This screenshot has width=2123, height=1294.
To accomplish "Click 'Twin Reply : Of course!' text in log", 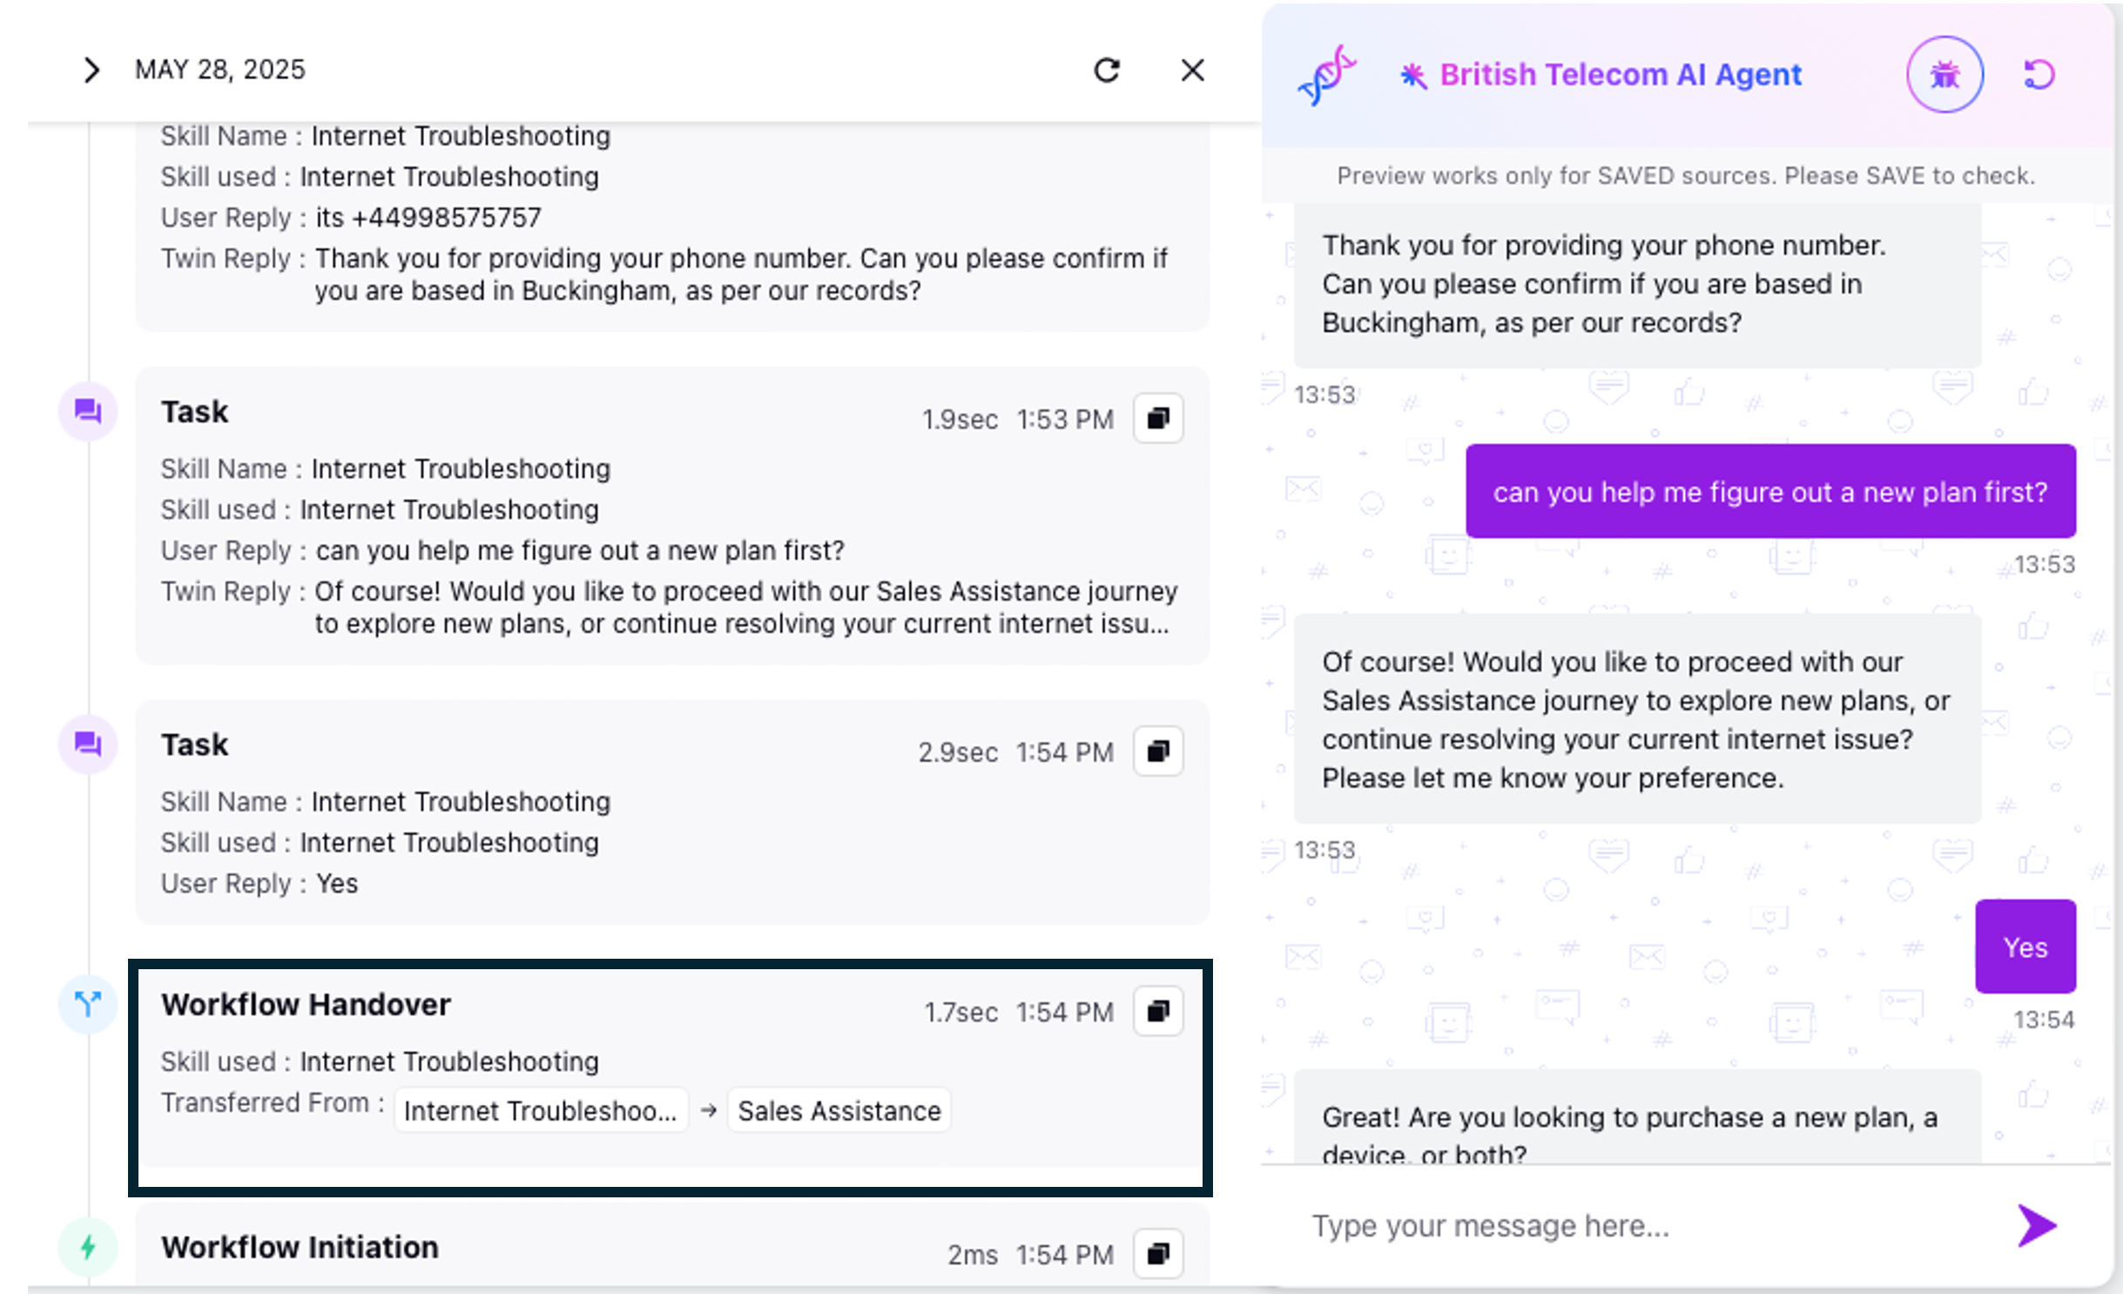I will point(669,608).
